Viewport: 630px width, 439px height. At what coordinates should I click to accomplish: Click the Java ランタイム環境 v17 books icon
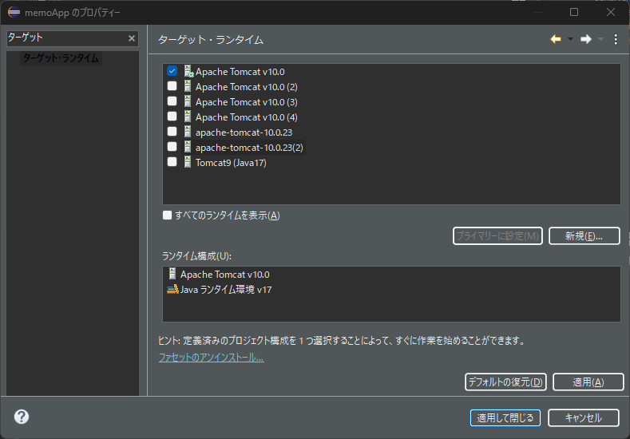point(172,289)
